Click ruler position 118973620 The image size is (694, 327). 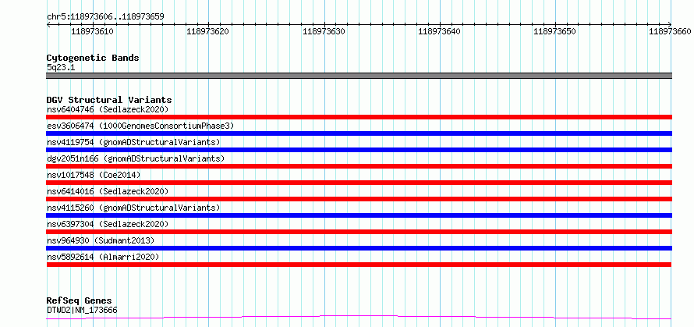coord(208,31)
